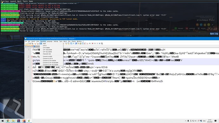Click the Open log button
This screenshot has width=219, height=123.
point(214,34)
